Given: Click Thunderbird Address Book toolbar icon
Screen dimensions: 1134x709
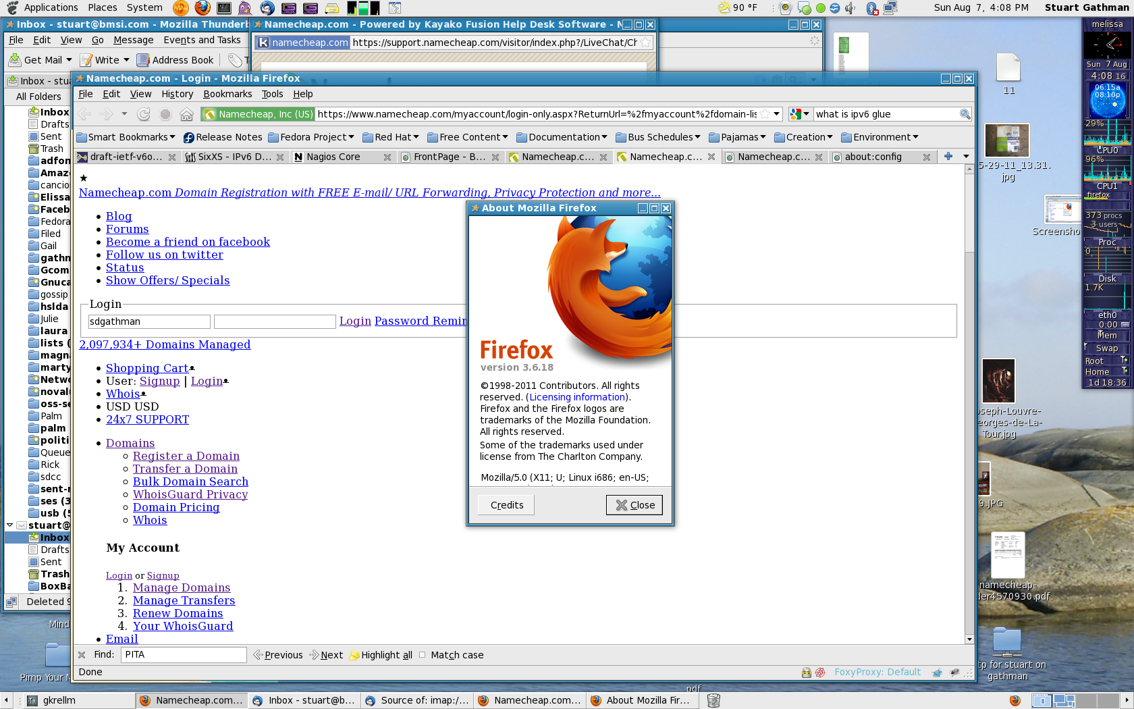Looking at the screenshot, I should point(175,60).
